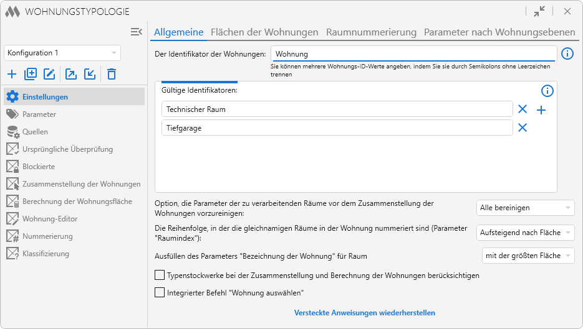Click the Technischer Raum input field
Viewport: 583px width, 329px height.
coord(337,109)
